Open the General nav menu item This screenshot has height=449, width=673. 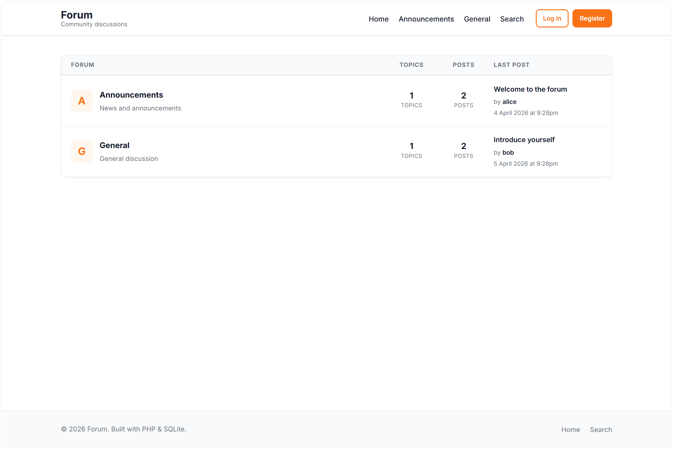pos(477,19)
